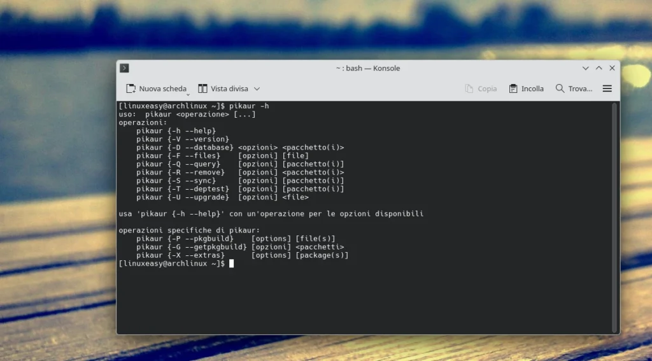Click the 'pikaur {-U --upgrade}' line

pyautogui.click(x=222, y=197)
